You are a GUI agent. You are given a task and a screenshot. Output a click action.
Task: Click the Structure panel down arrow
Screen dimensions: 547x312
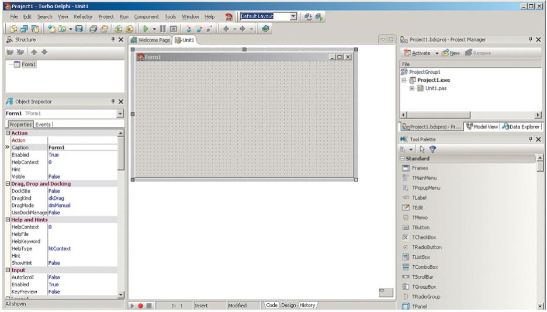[44, 52]
